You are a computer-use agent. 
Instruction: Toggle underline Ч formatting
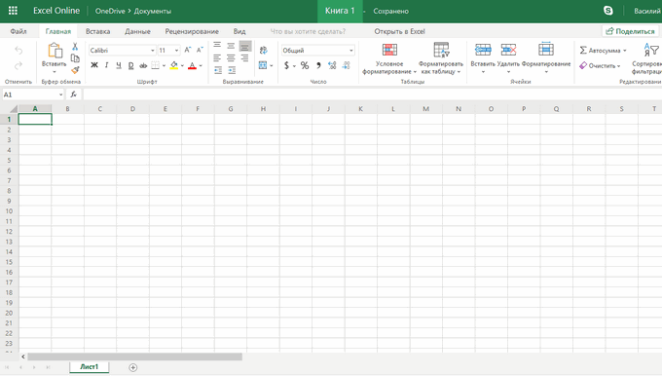click(x=119, y=65)
